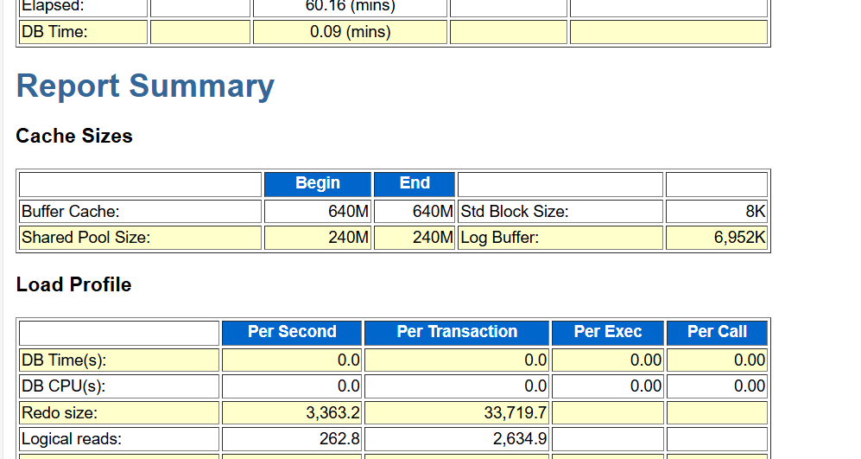Click DB Time(s) Per Call value 0.00

pyautogui.click(x=750, y=360)
